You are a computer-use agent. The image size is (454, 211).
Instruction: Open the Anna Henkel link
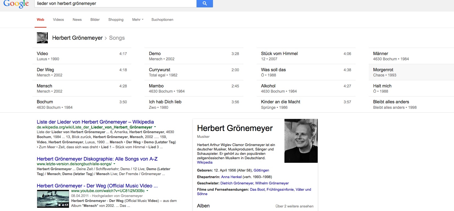tap(231, 177)
